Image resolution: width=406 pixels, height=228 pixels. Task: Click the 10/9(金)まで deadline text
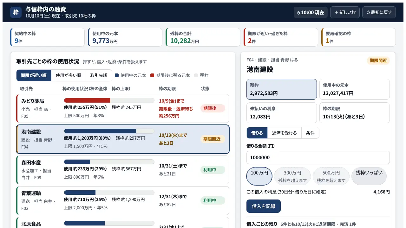pos(172,101)
